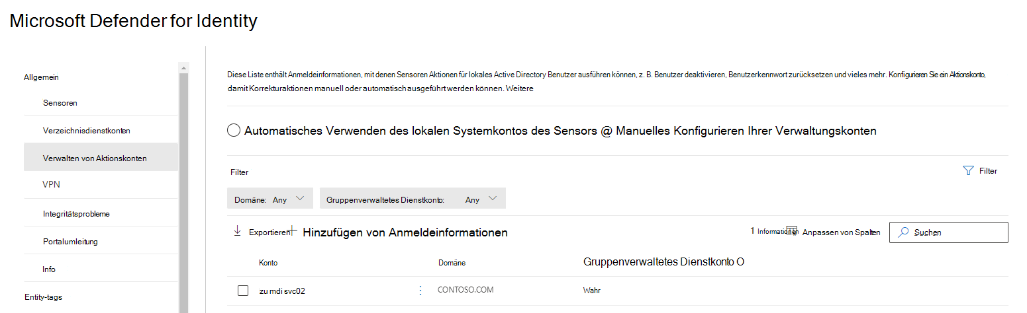Click the magnifier icon in the search box

coord(903,232)
